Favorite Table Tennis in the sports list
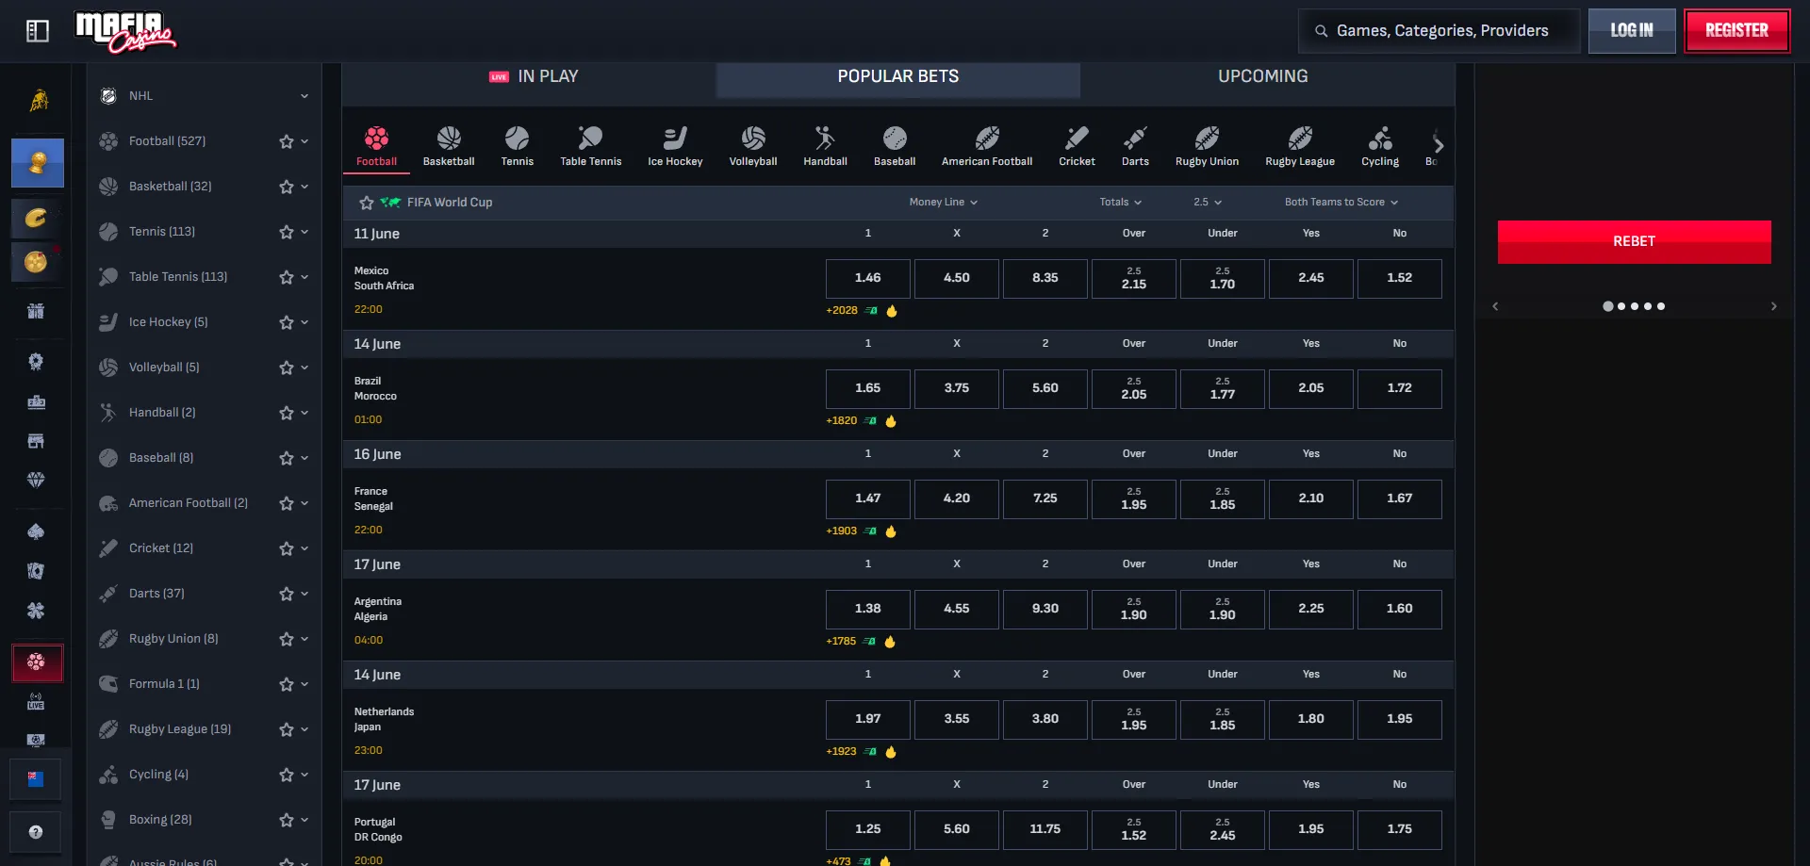 point(287,277)
